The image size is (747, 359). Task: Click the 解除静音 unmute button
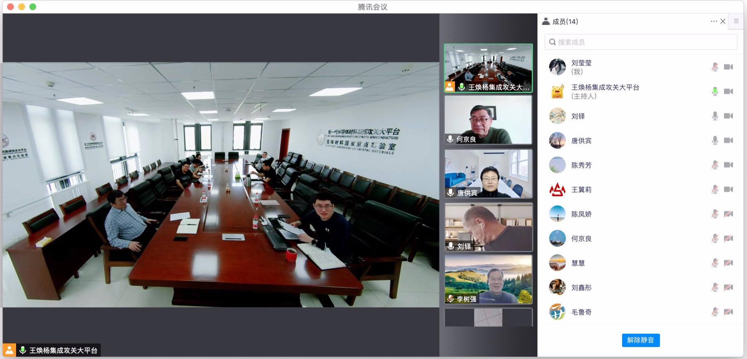pos(641,340)
